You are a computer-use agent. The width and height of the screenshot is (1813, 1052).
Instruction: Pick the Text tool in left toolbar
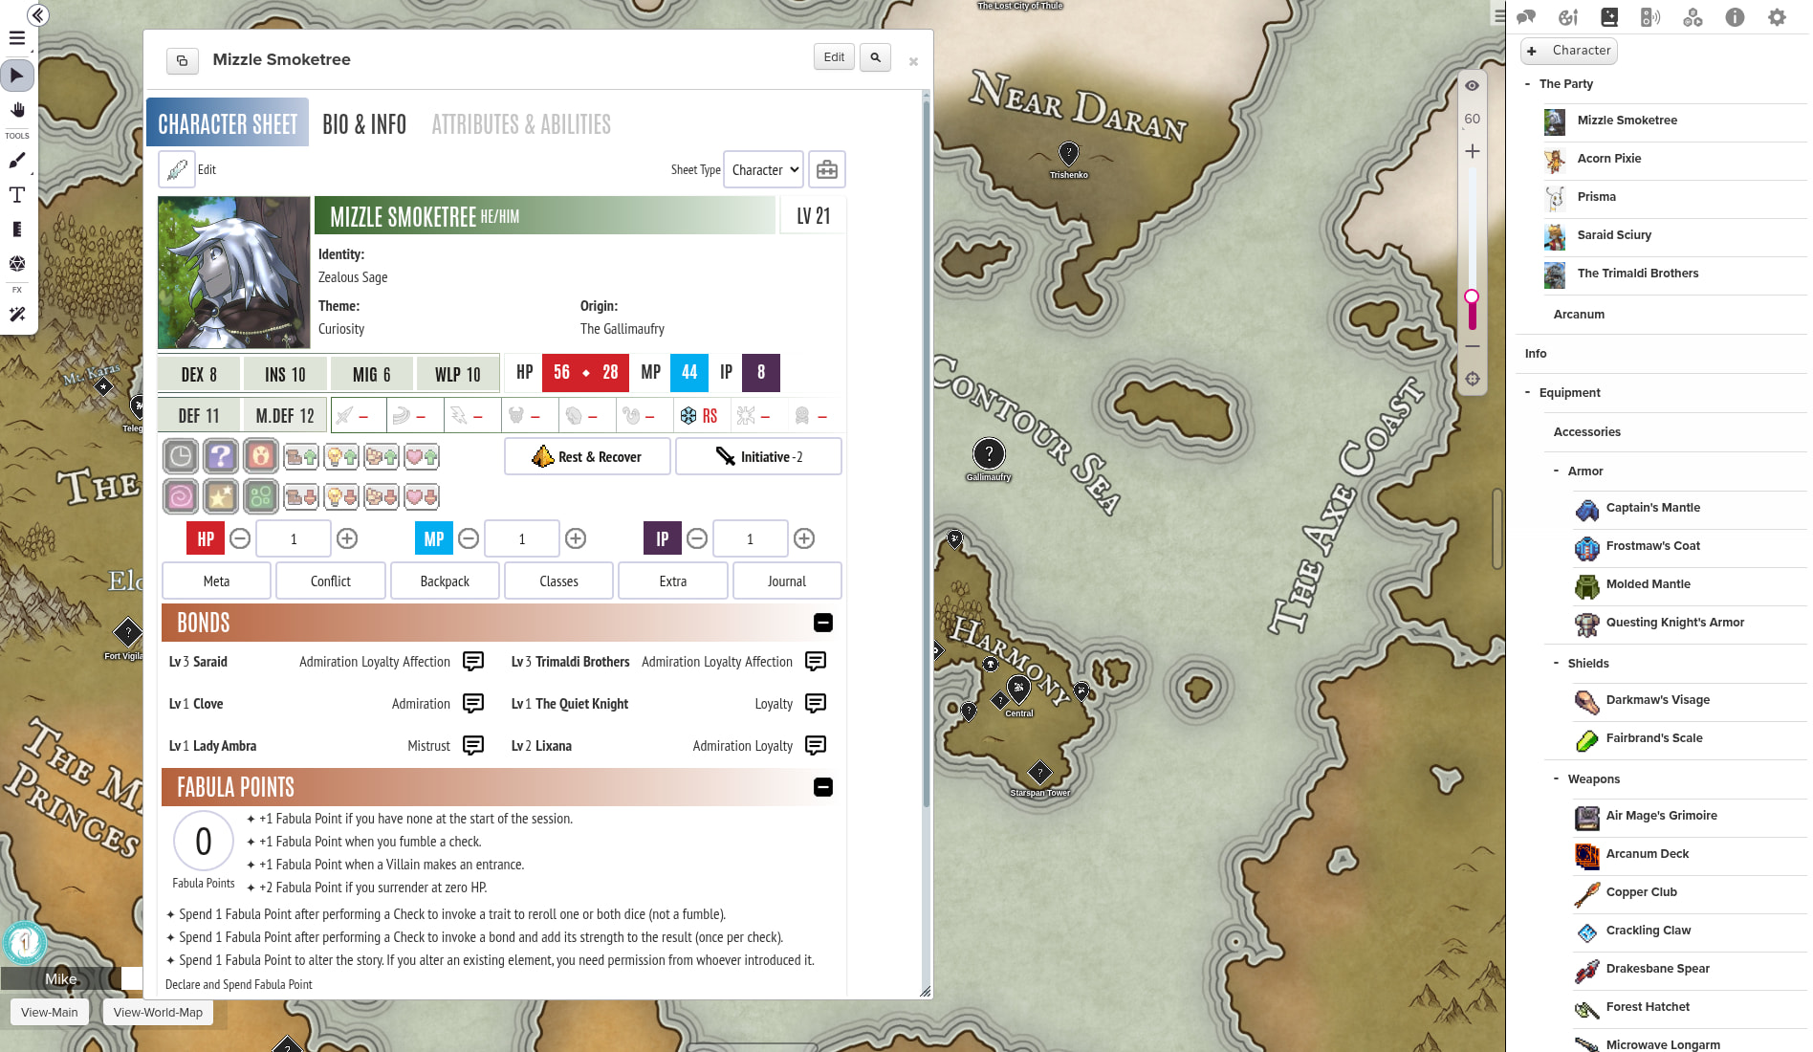17,195
